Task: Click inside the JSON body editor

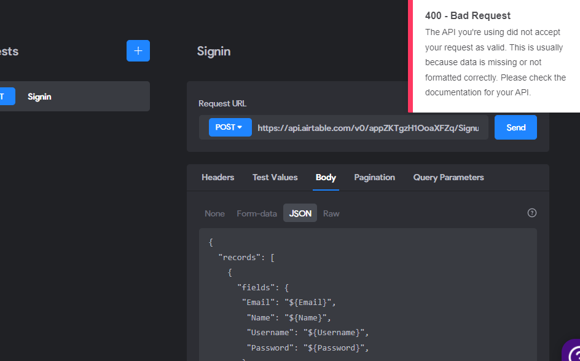Action: tap(368, 295)
